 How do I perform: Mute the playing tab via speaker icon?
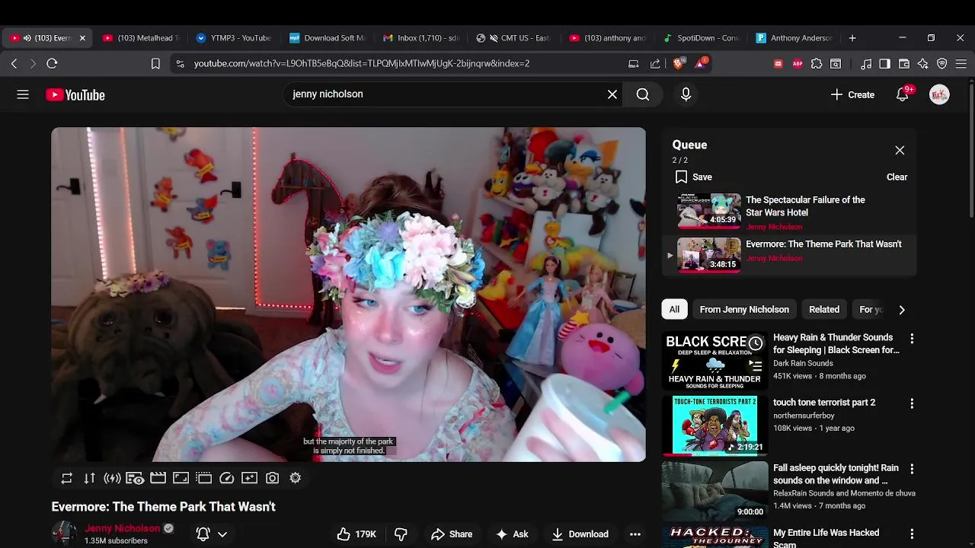27,38
